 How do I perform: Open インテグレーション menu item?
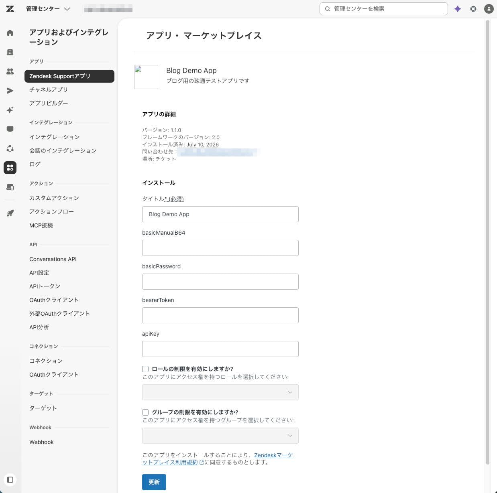tap(55, 137)
